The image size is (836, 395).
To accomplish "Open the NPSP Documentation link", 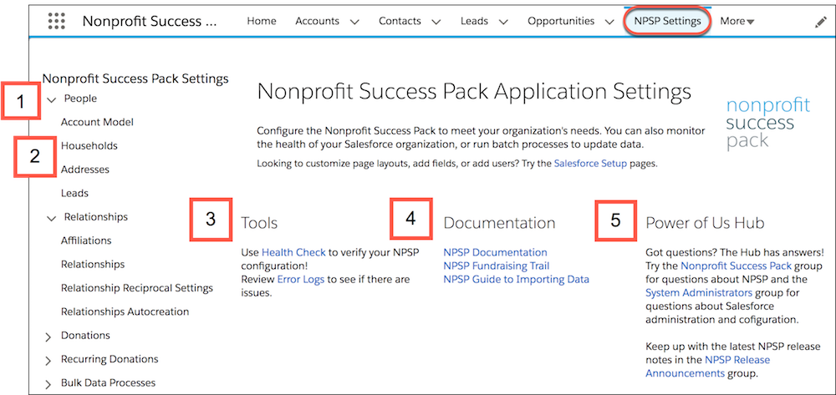I will tap(495, 252).
